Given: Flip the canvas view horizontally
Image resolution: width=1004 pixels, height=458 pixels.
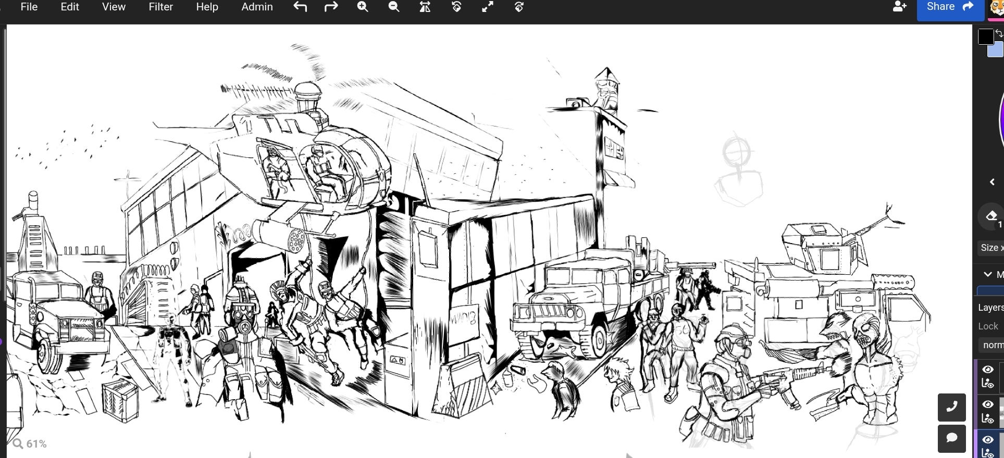Looking at the screenshot, I should click(425, 7).
